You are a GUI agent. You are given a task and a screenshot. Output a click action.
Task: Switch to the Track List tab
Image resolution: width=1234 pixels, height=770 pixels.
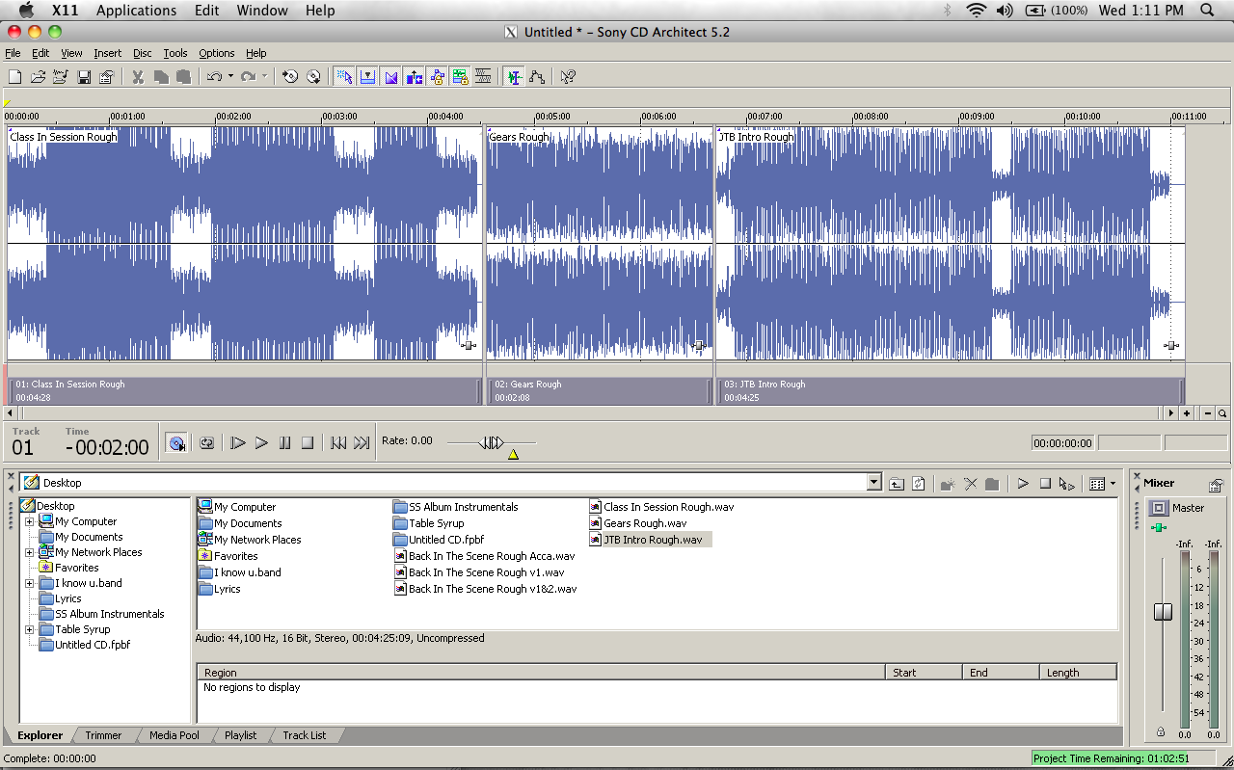(x=305, y=735)
